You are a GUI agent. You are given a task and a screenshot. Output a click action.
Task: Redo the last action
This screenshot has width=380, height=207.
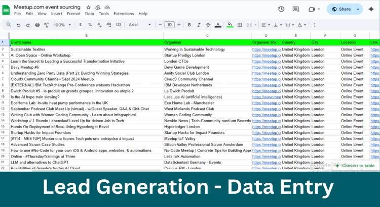coord(28,25)
